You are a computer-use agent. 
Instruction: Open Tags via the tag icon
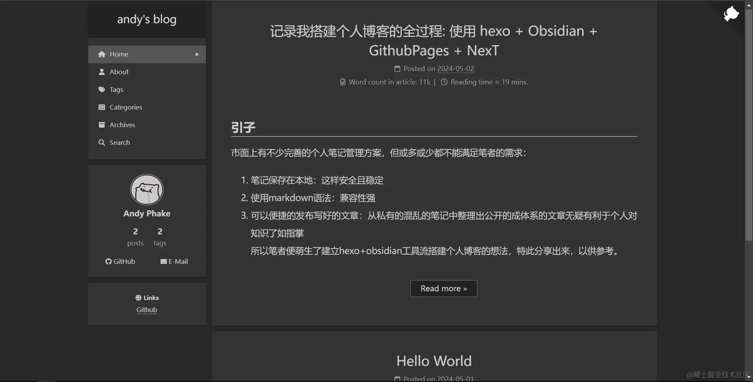point(101,90)
